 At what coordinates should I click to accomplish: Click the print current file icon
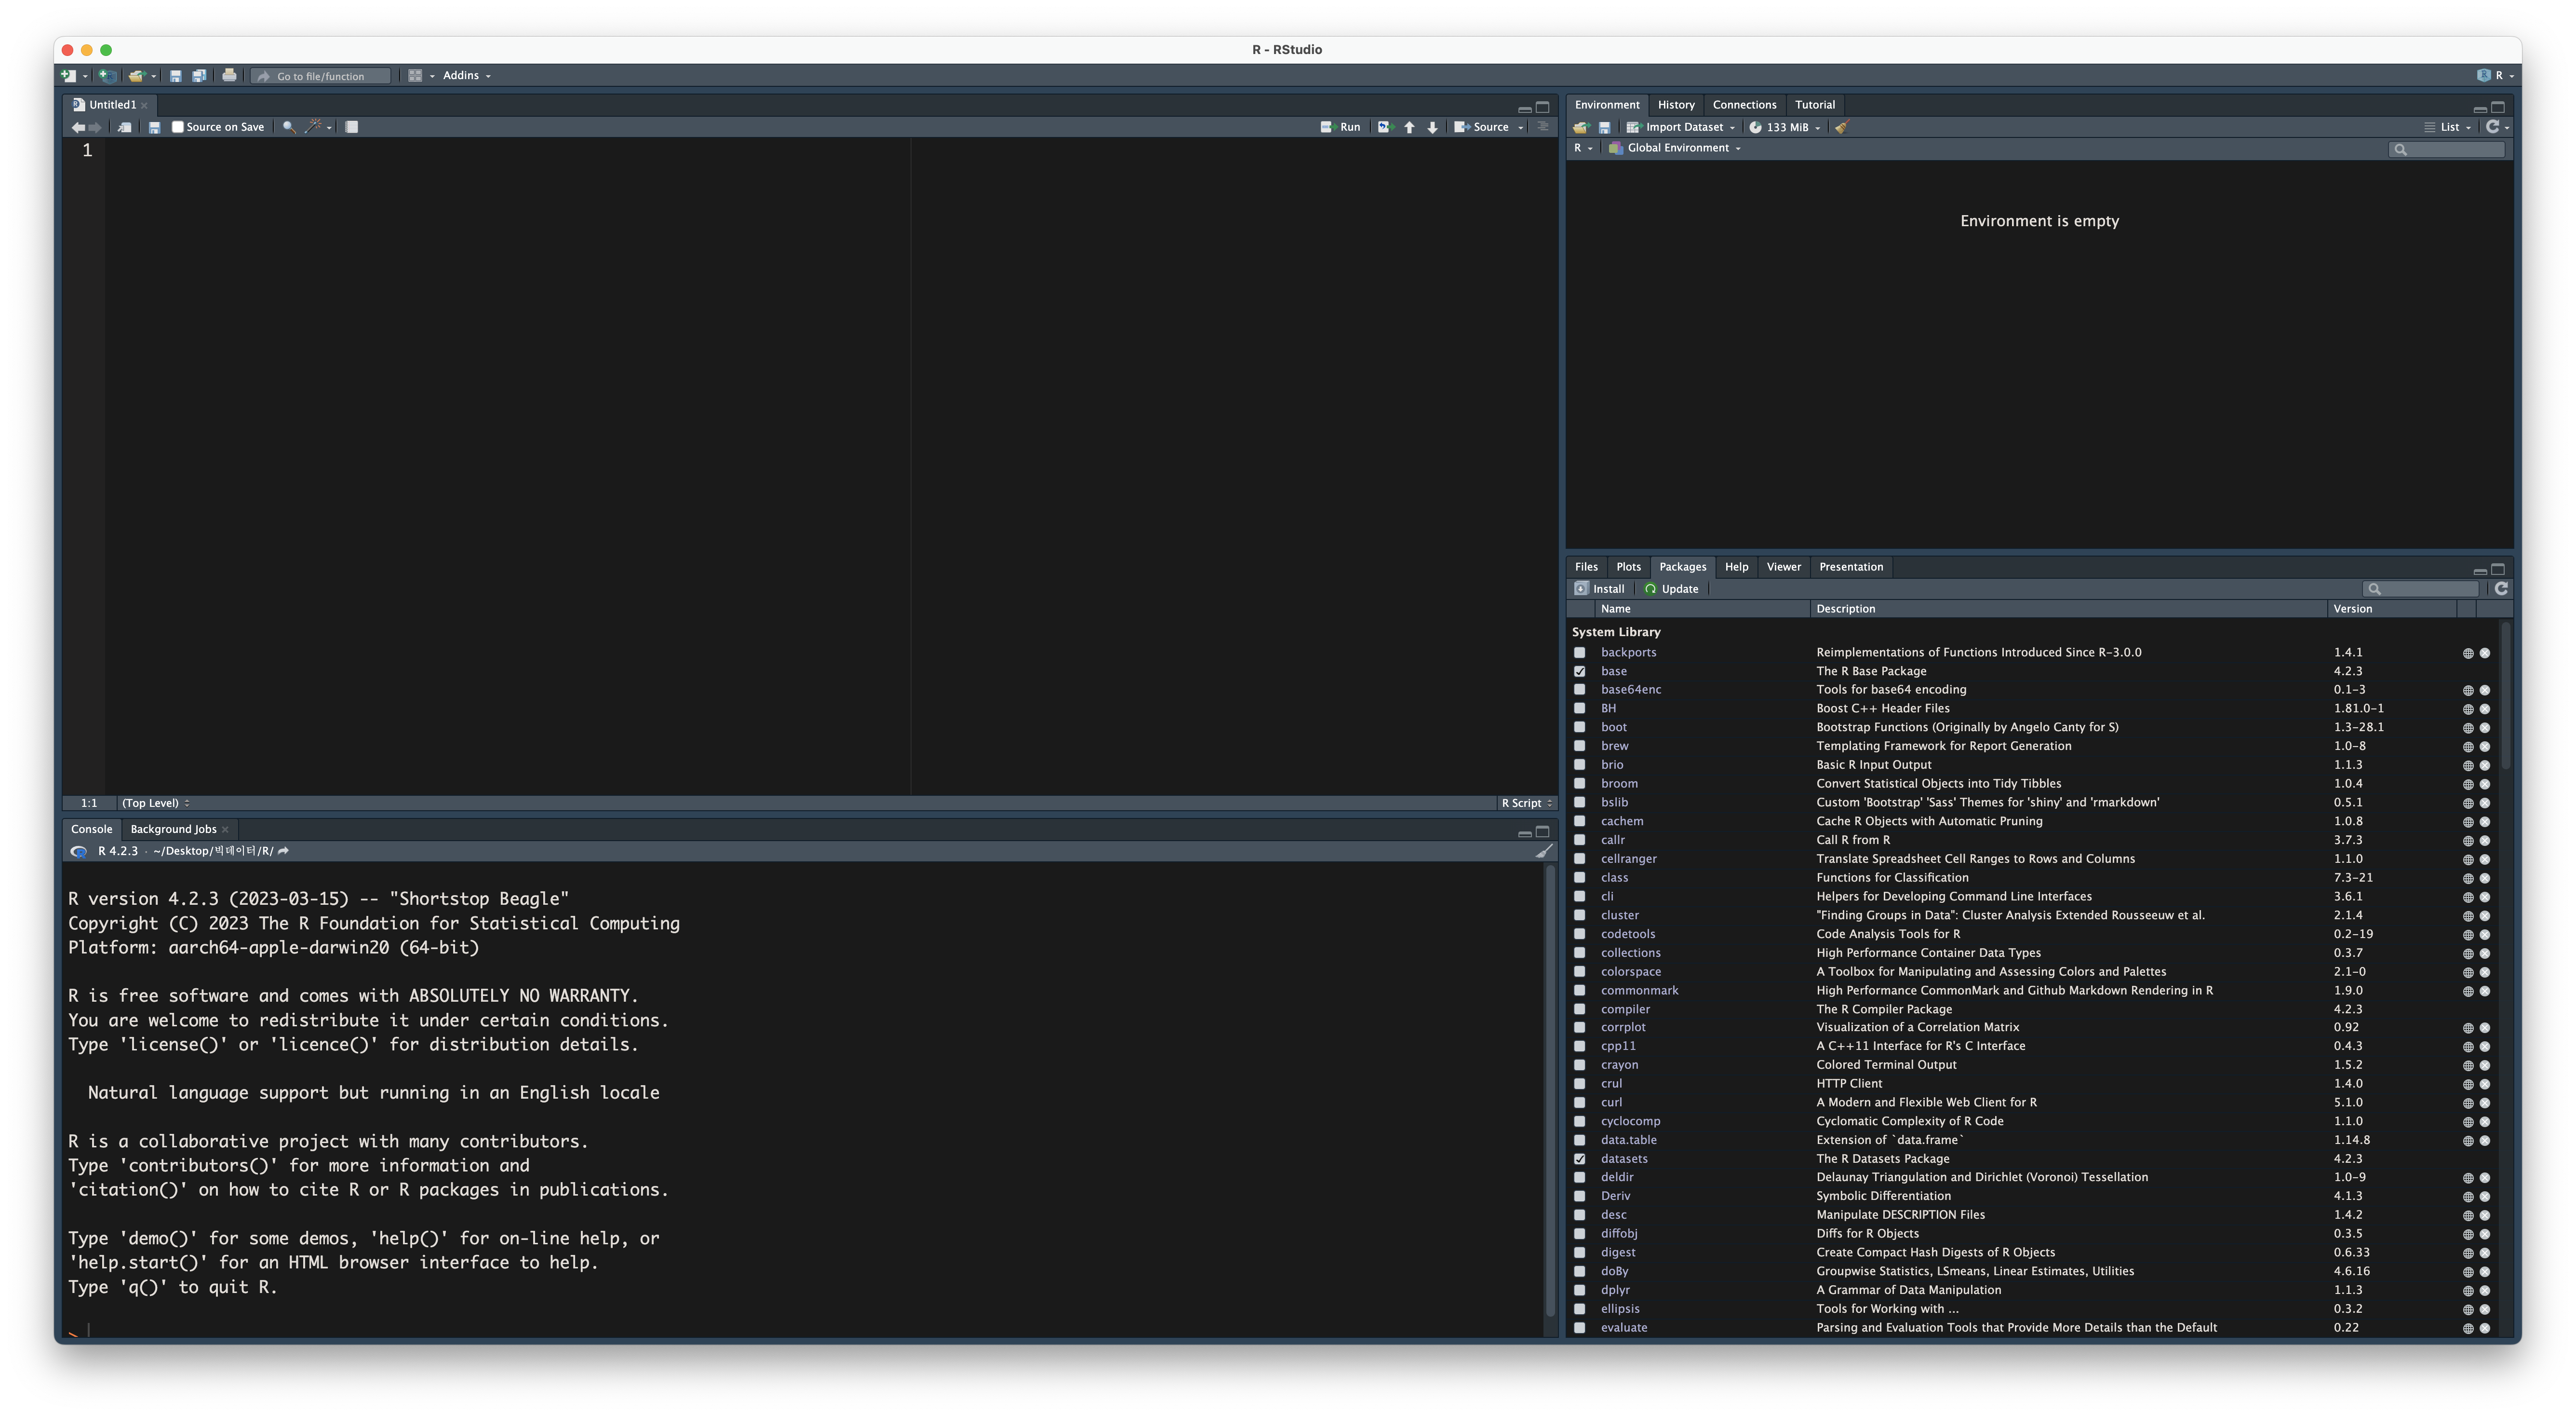click(229, 76)
